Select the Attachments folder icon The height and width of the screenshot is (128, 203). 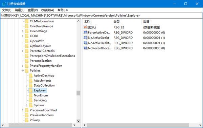point(31,81)
